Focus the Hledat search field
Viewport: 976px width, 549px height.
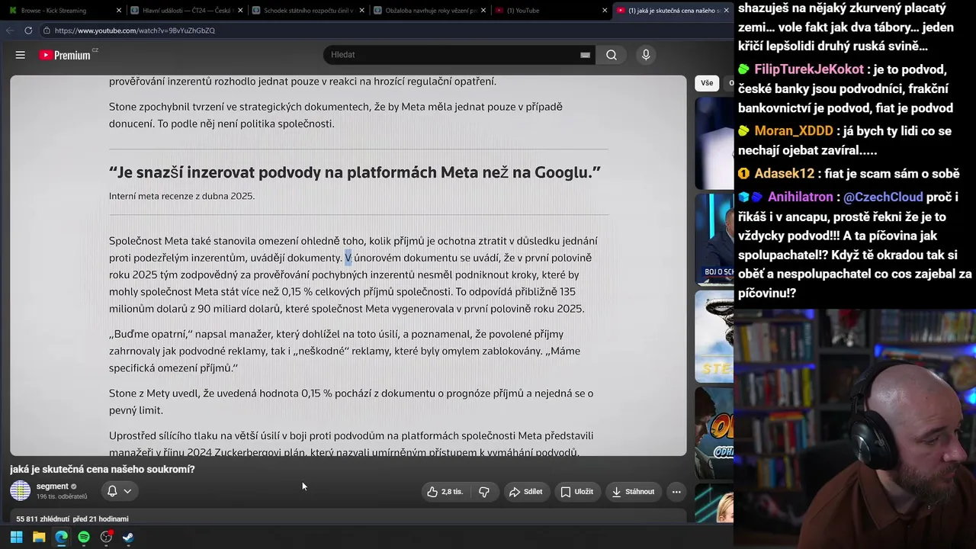(454, 55)
